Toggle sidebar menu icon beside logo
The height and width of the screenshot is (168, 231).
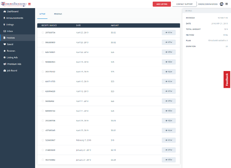point(30,4)
